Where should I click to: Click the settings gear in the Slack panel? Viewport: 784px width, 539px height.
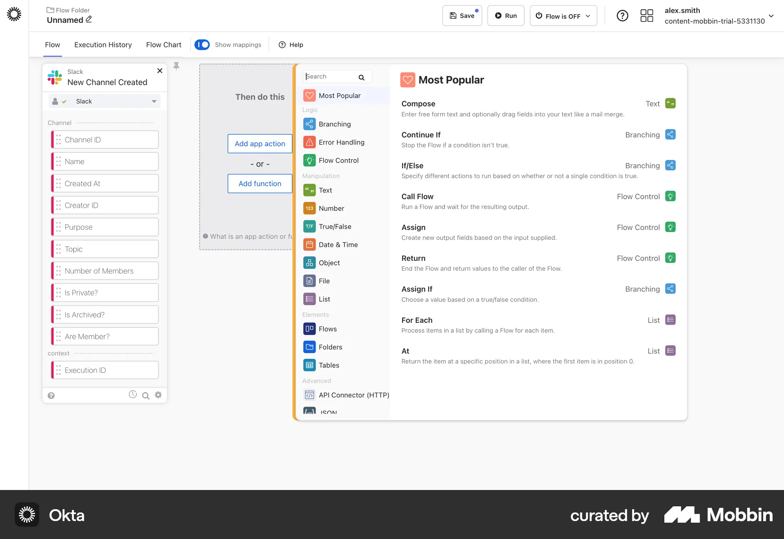[158, 395]
